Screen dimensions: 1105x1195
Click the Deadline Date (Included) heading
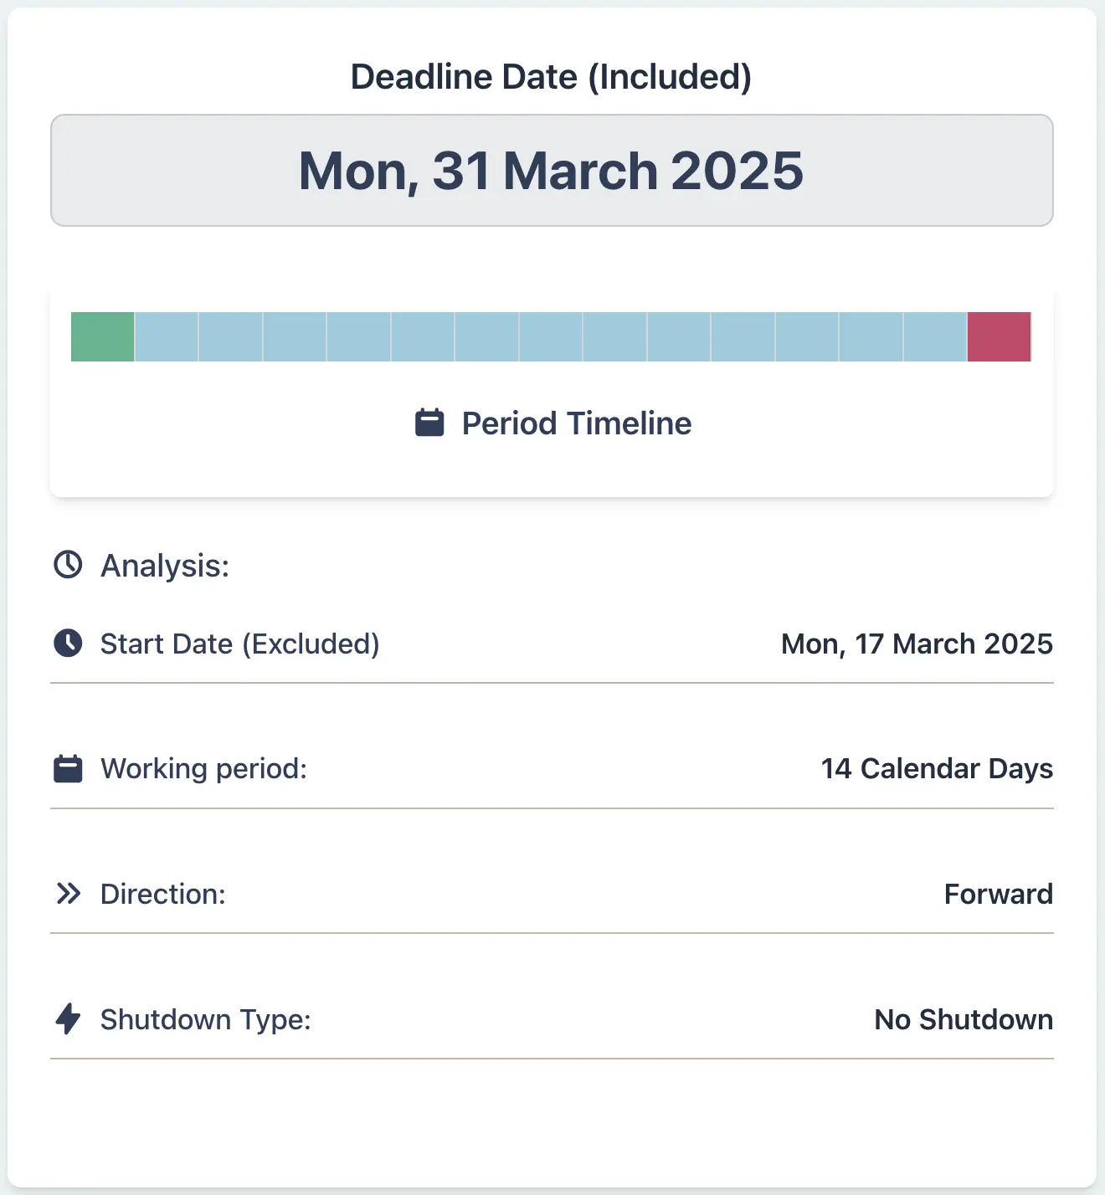point(551,76)
